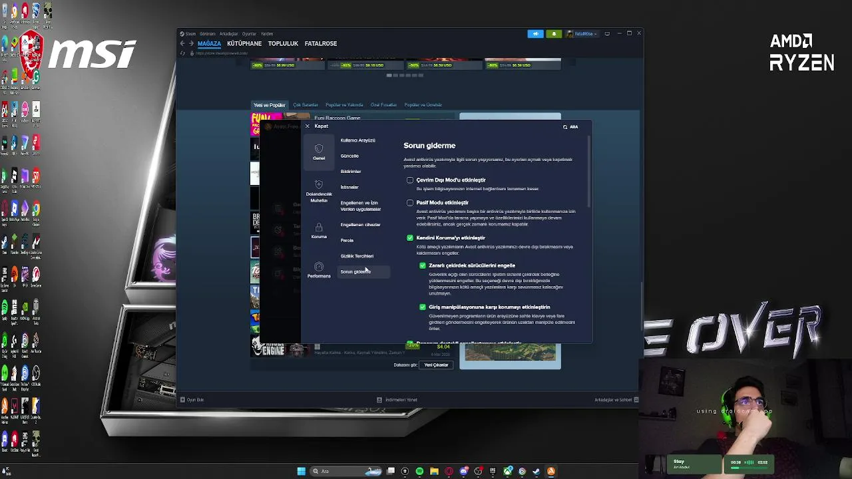Open Steam announcements megaphone button
This screenshot has height=479, width=852.
[536, 33]
